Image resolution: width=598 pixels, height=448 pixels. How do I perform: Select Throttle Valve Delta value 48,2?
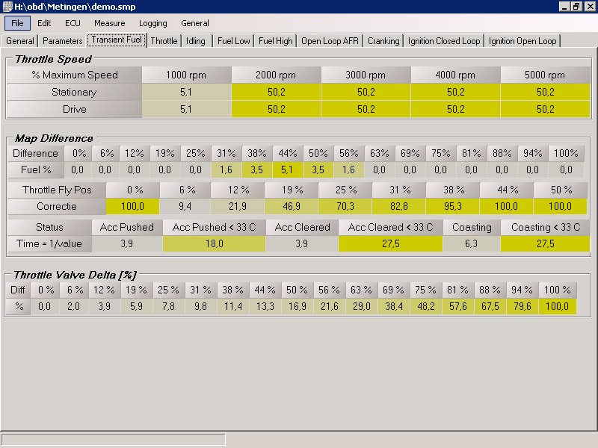425,306
